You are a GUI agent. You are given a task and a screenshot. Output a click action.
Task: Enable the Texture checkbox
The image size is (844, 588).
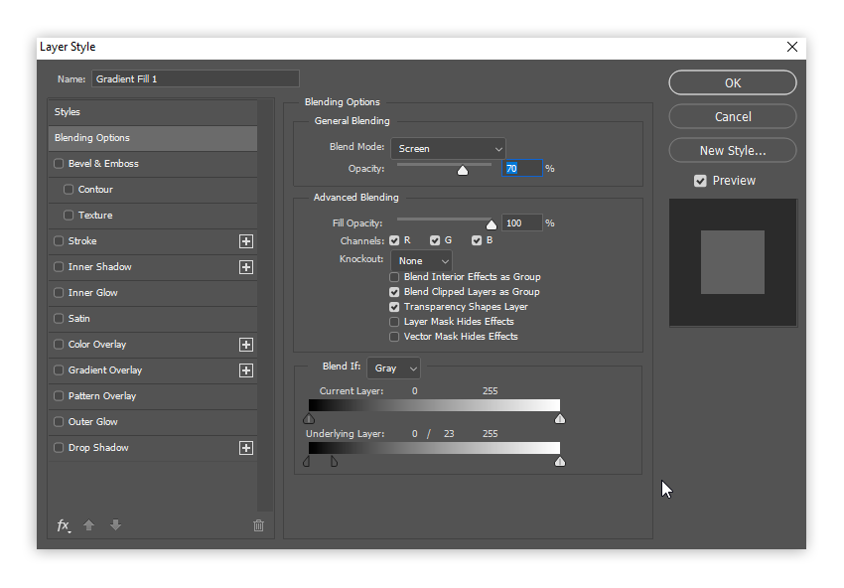coord(69,215)
